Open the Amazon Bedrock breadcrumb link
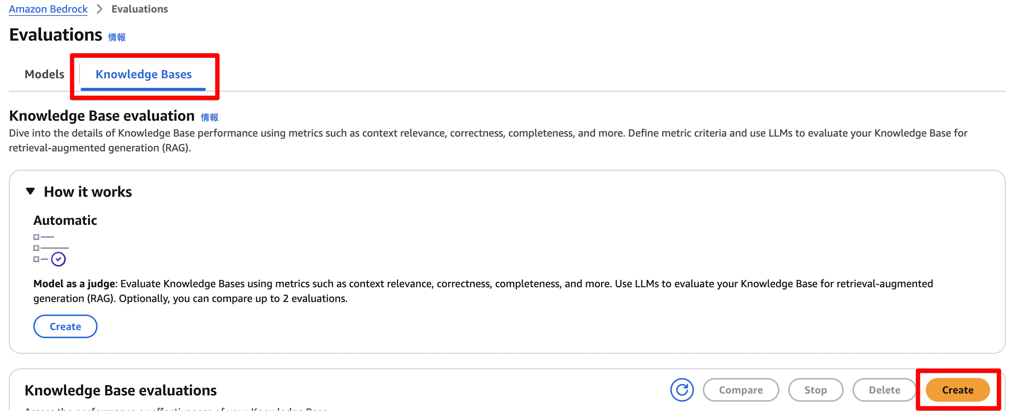Image resolution: width=1013 pixels, height=412 pixels. (x=48, y=9)
